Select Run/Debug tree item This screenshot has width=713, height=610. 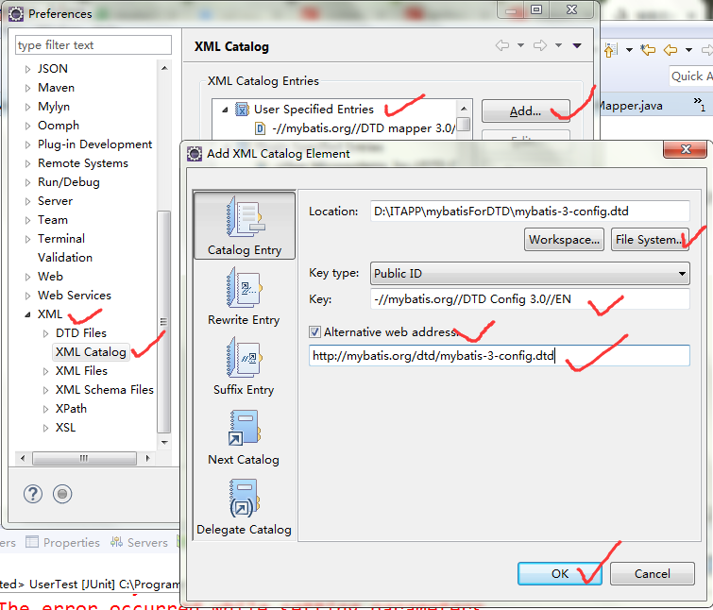(x=69, y=182)
